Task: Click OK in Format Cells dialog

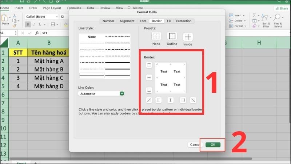Action: pyautogui.click(x=213, y=145)
